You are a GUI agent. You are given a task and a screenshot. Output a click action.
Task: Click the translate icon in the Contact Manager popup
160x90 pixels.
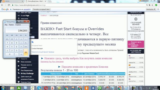point(32,42)
